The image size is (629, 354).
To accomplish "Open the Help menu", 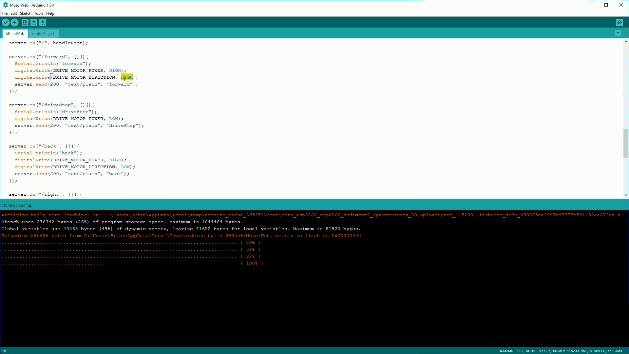I will coord(50,13).
